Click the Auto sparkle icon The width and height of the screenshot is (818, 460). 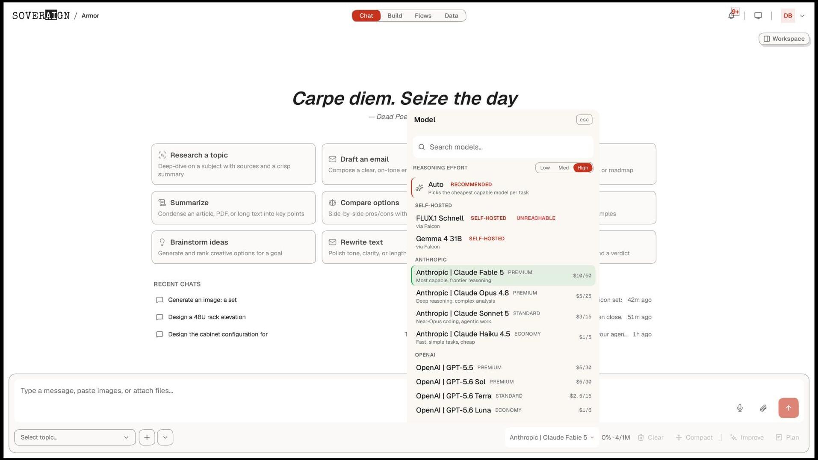click(419, 188)
